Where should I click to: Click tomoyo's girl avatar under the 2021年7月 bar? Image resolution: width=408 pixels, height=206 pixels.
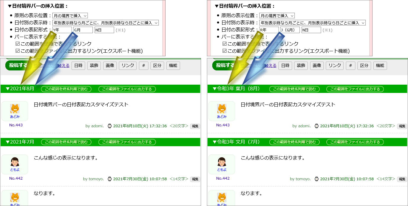coord(15,162)
